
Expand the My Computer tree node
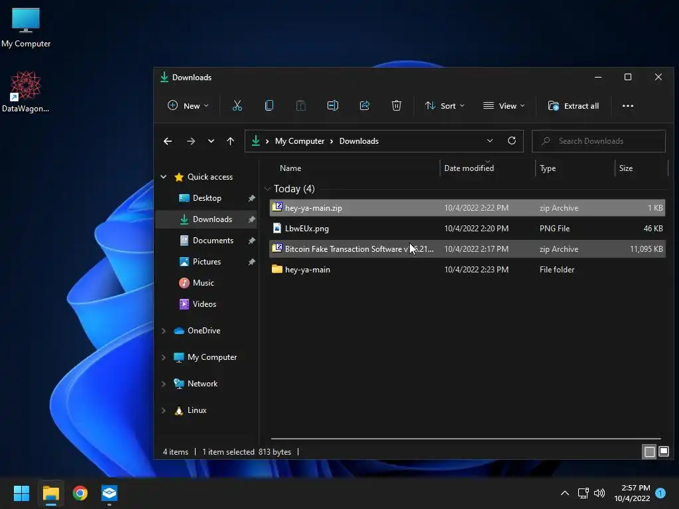pyautogui.click(x=164, y=357)
